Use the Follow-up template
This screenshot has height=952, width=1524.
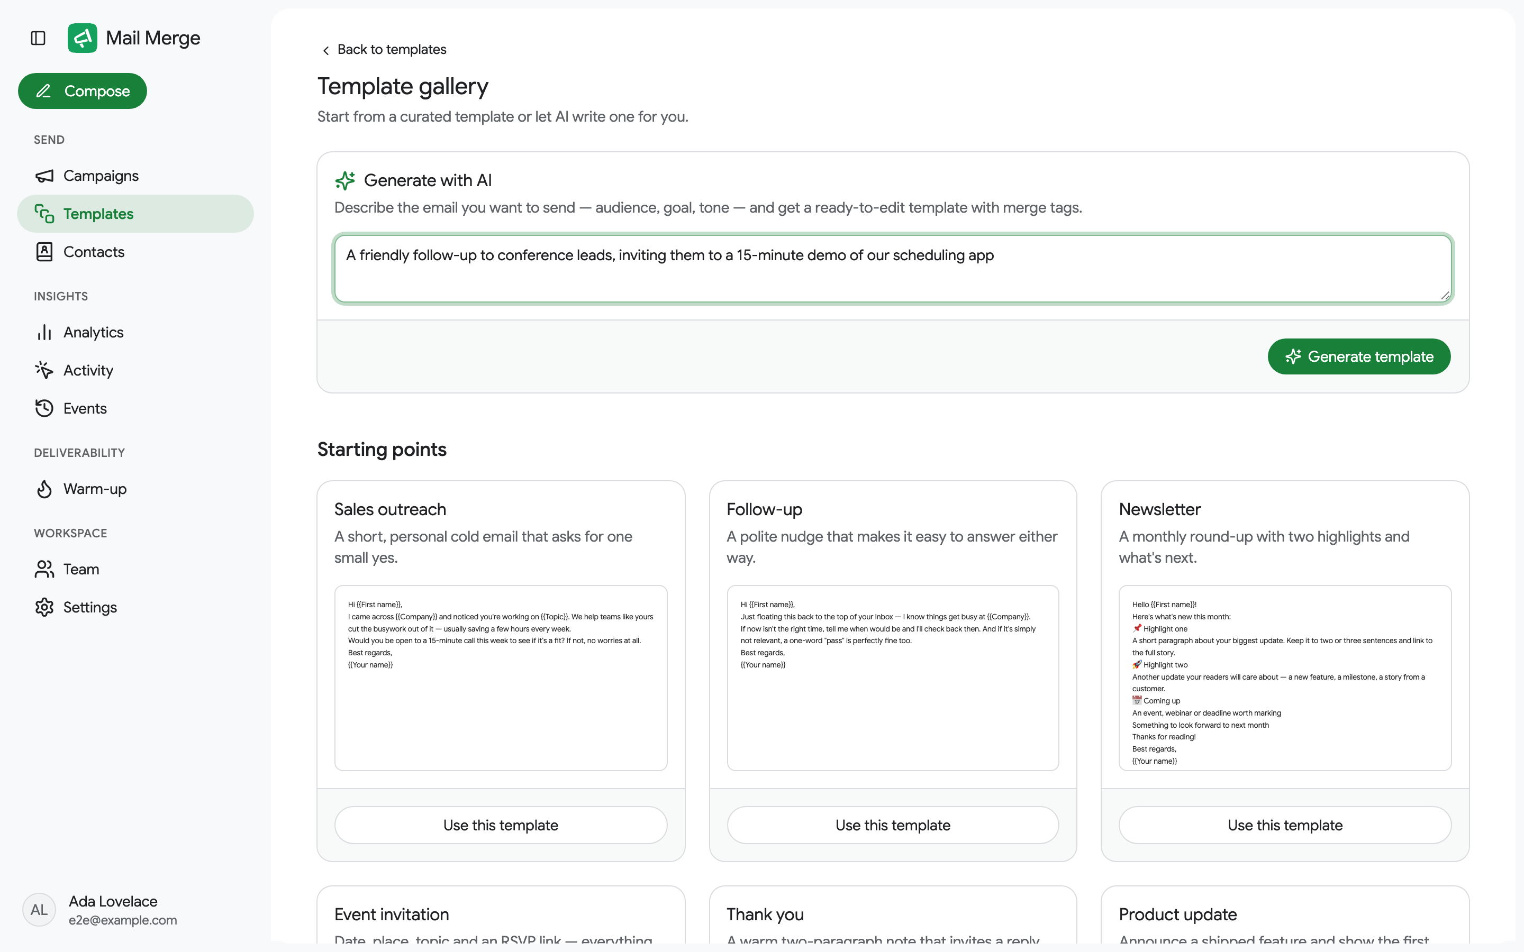click(893, 825)
